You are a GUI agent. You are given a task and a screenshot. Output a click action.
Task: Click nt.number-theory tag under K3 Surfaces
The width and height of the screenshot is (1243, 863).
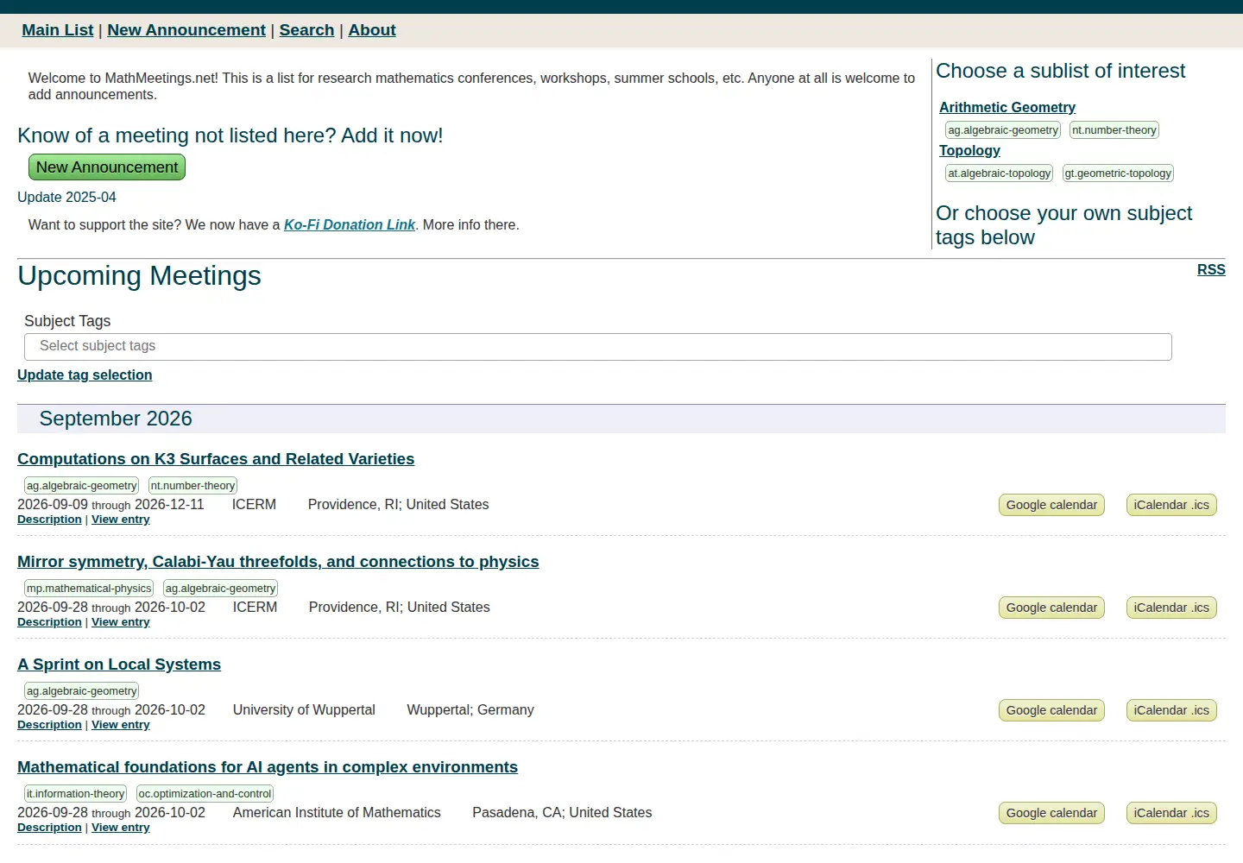click(192, 486)
